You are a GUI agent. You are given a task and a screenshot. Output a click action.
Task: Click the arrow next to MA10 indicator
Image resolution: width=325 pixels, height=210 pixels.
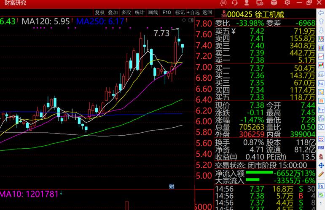pyautogui.click(x=61, y=193)
